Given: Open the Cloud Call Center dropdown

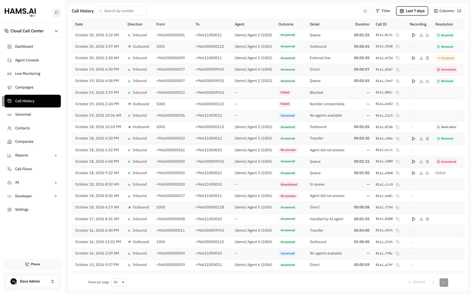Looking at the screenshot, I should tap(31, 31).
